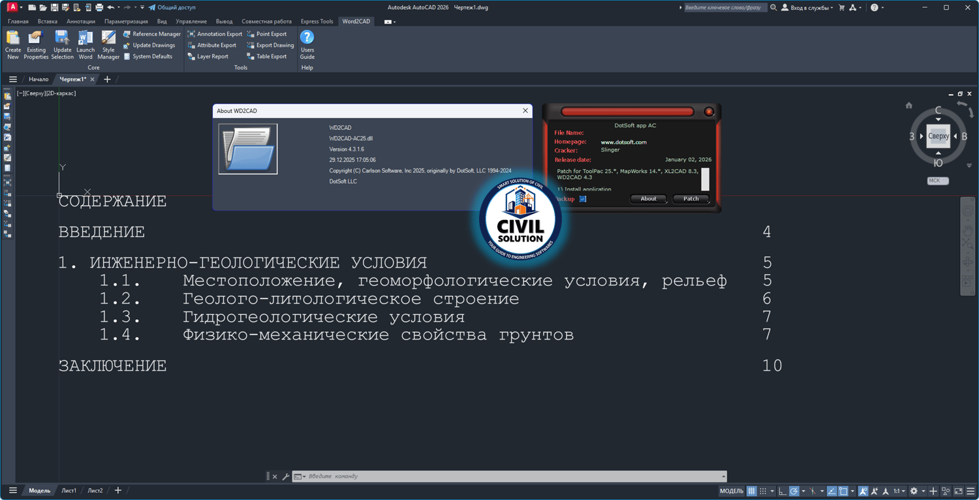Image resolution: width=979 pixels, height=500 pixels.
Task: Click the [Сверху] viewport view control label
Action: [36, 93]
